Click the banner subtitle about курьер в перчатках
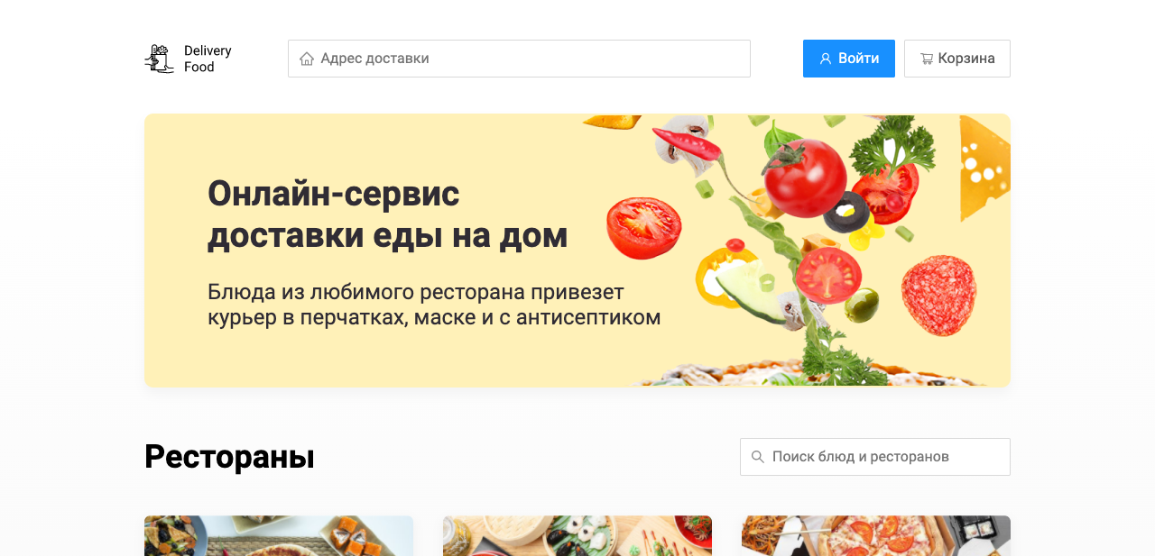 click(434, 305)
